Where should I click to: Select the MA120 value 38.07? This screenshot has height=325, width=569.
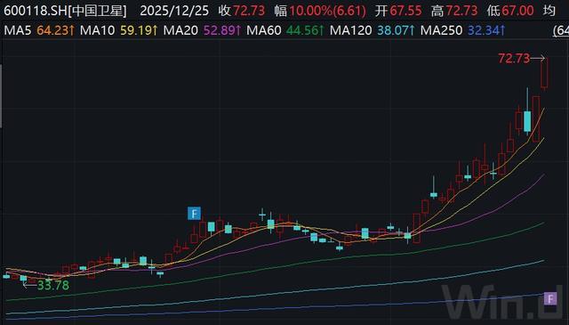click(x=396, y=30)
